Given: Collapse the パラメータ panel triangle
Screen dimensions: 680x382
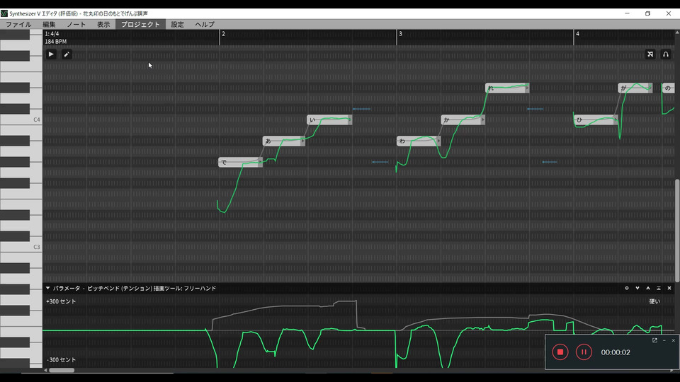Looking at the screenshot, I should pos(47,288).
